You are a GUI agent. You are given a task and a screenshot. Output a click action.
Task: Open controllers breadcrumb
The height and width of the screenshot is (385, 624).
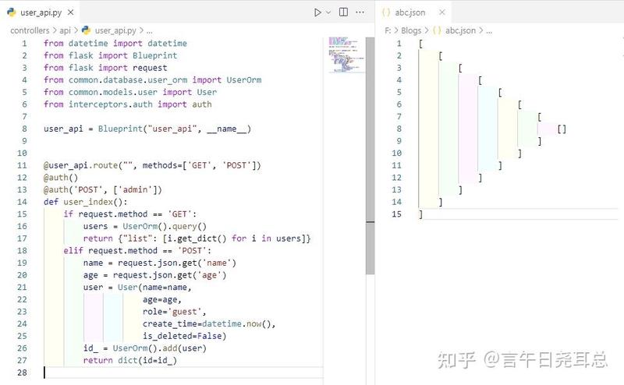[30, 30]
